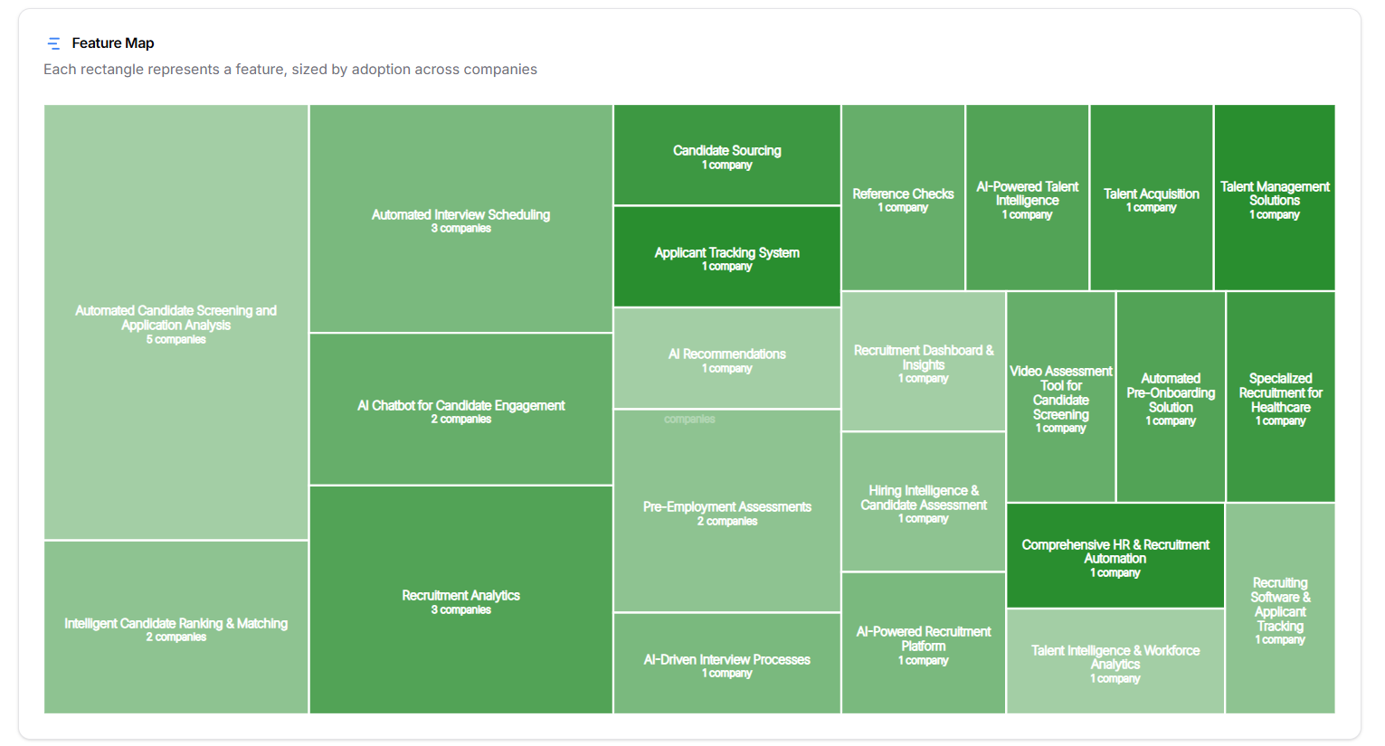Click the Recruitment Dashboard & Insights tile
Screen dimensions: 1385x746
[x=923, y=362]
